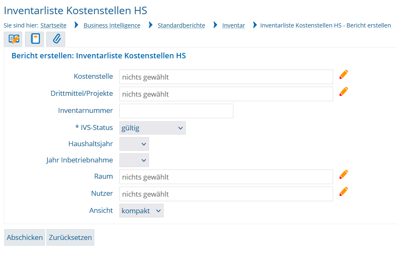Viewport: 397px width, 257px height.
Task: Open Standardberichte breadcrumb link
Action: pyautogui.click(x=181, y=25)
